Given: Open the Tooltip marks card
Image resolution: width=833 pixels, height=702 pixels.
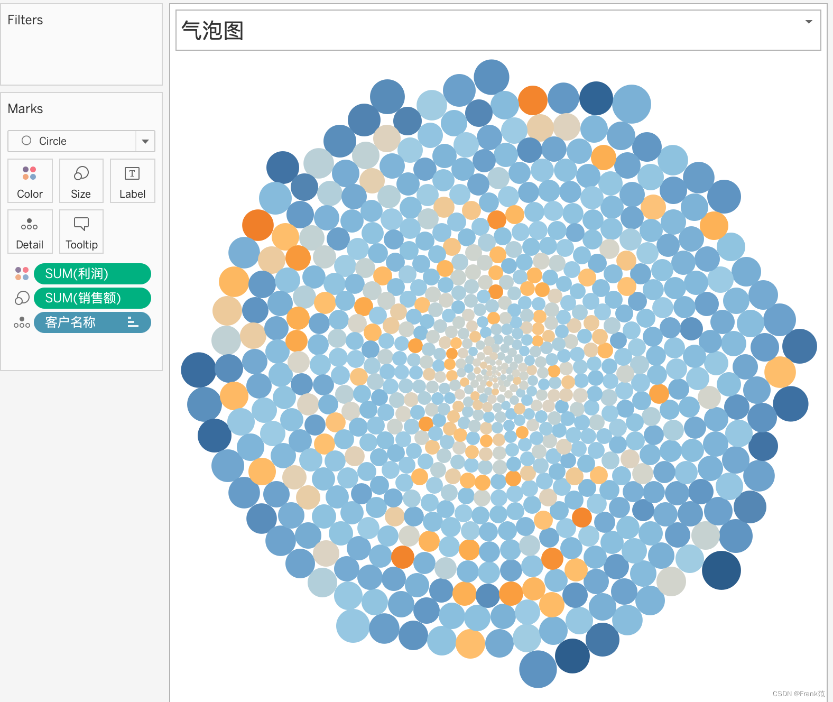Looking at the screenshot, I should 81,232.
